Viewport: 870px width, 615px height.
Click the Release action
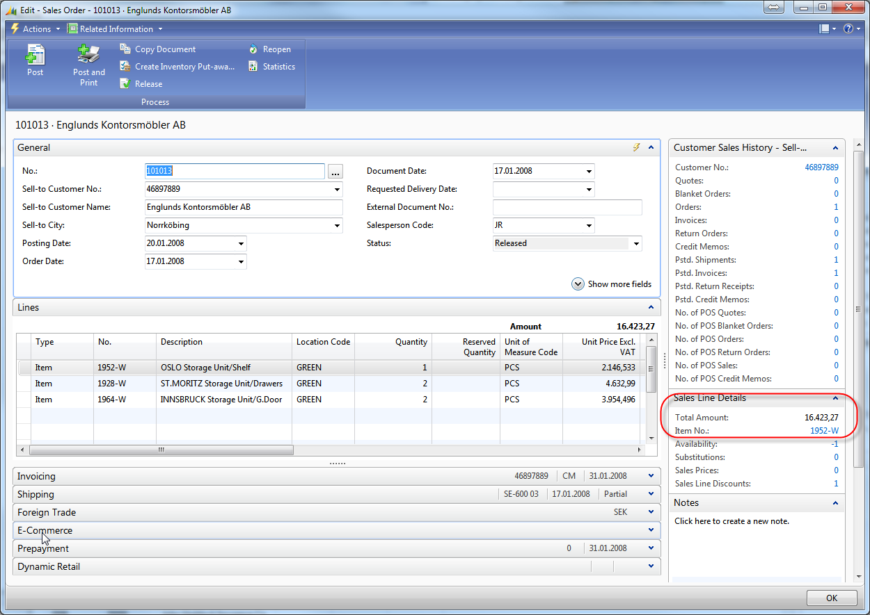tap(141, 84)
